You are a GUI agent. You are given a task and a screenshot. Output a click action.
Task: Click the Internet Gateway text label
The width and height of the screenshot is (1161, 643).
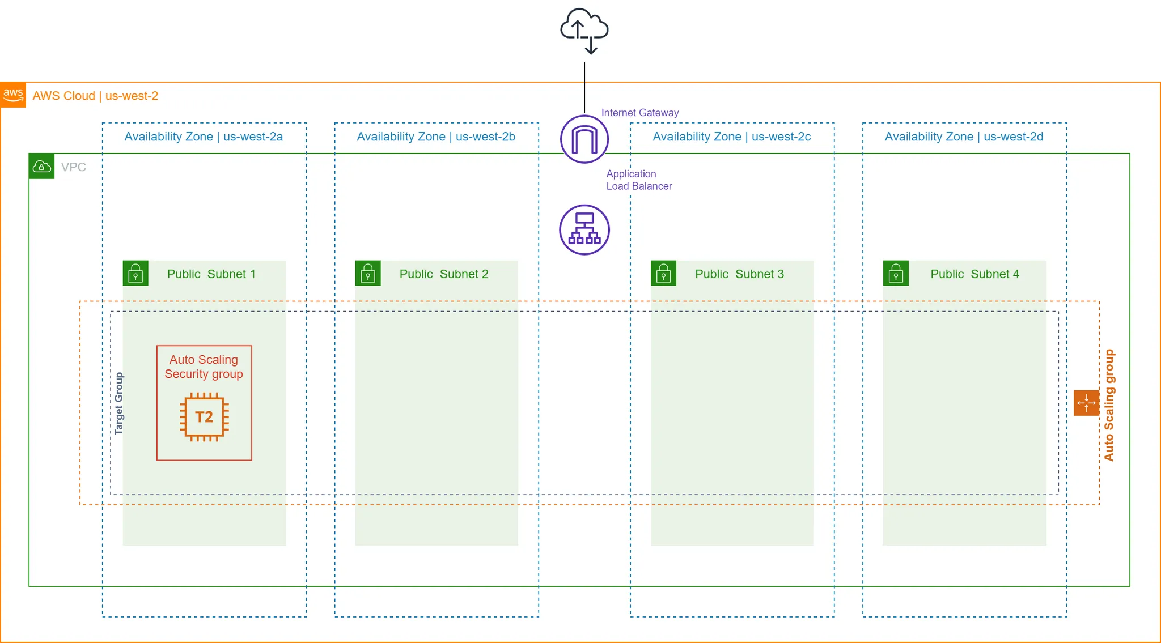pyautogui.click(x=639, y=113)
